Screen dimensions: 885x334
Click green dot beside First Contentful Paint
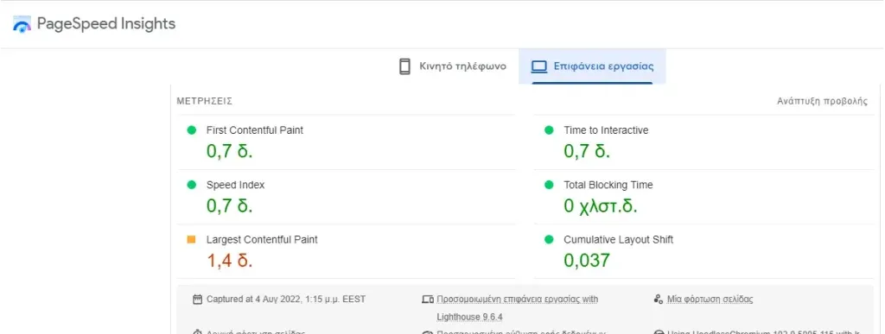coord(191,130)
